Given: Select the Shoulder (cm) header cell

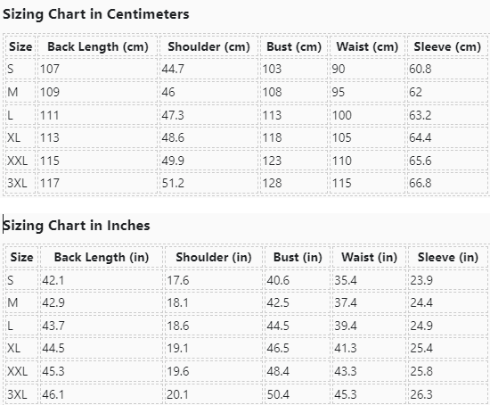Looking at the screenshot, I should [208, 47].
